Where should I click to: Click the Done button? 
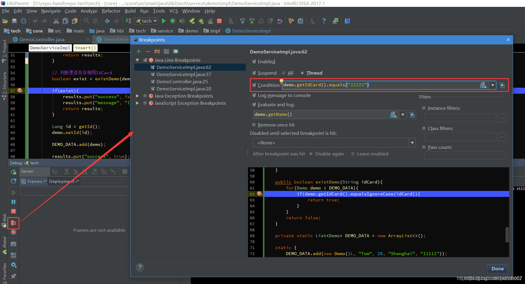(x=498, y=269)
